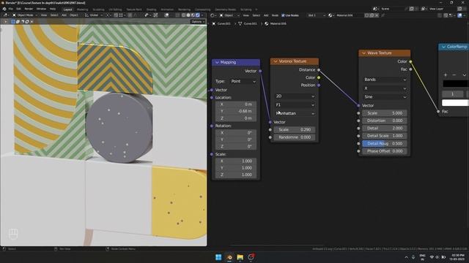The image size is (469, 263).
Task: Open the Manhattan distance metric dropdown
Action: point(295,113)
